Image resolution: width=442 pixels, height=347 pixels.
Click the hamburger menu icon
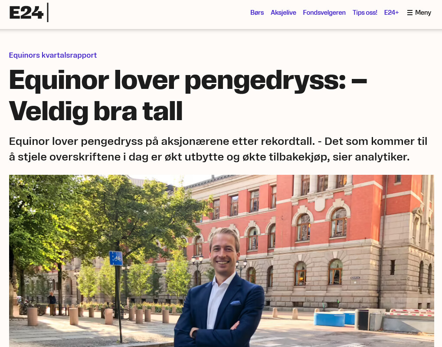pos(409,13)
